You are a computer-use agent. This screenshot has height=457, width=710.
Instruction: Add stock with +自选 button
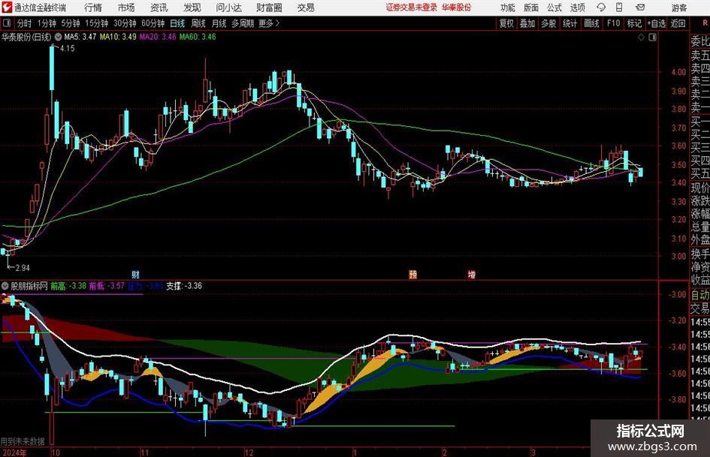[x=656, y=23]
